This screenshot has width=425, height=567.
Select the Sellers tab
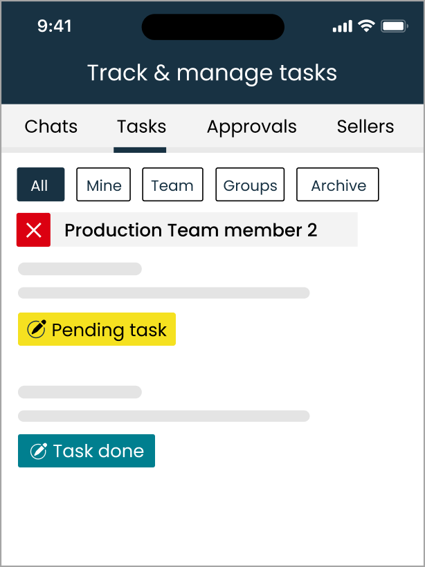tap(365, 127)
